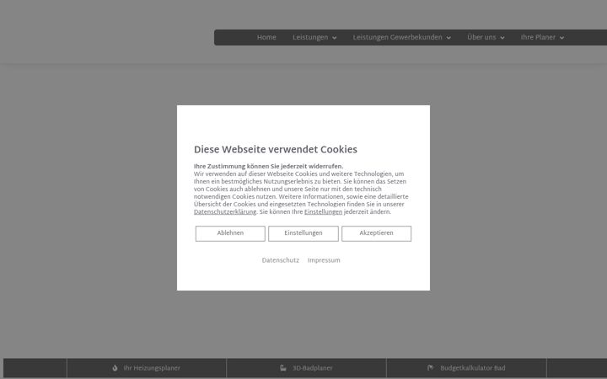Screen dimensions: 607x379
Task: Click the bathtub icon next to 3D-Badplaner
Action: (283, 368)
